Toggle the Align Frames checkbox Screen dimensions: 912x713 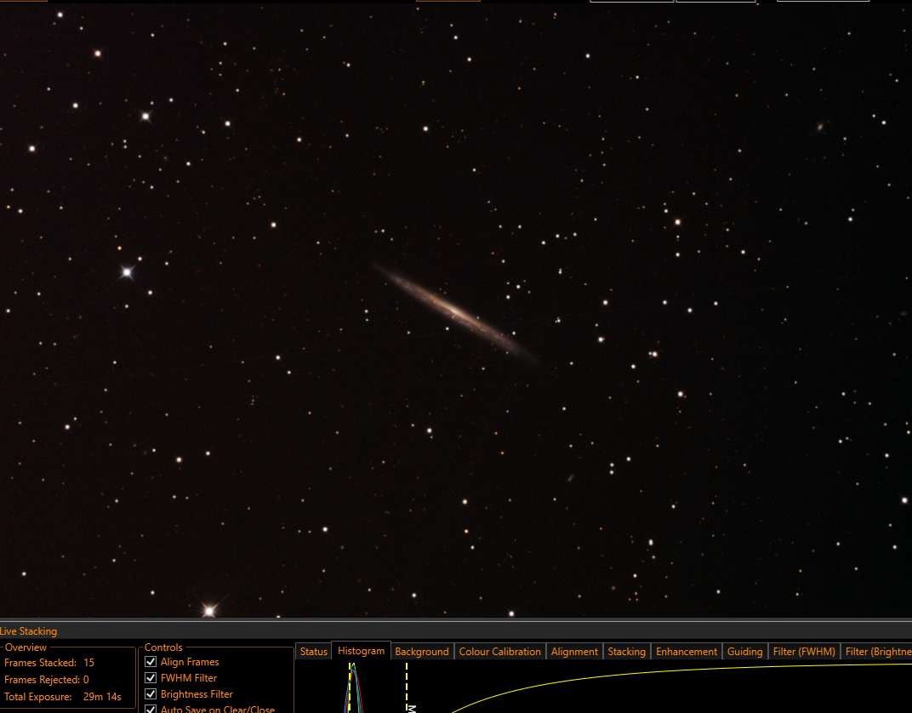pos(151,662)
